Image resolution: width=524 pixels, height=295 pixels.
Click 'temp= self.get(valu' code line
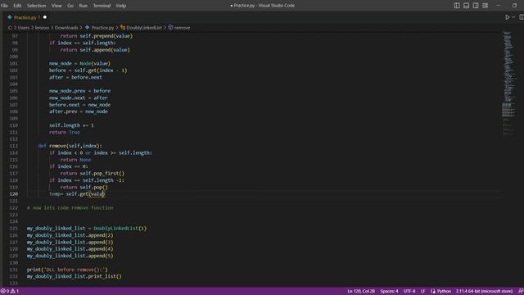click(x=77, y=194)
